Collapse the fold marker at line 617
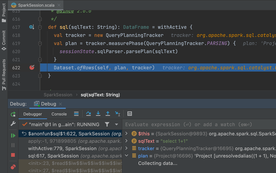Viewport: 276px width, 173px height. point(40,27)
